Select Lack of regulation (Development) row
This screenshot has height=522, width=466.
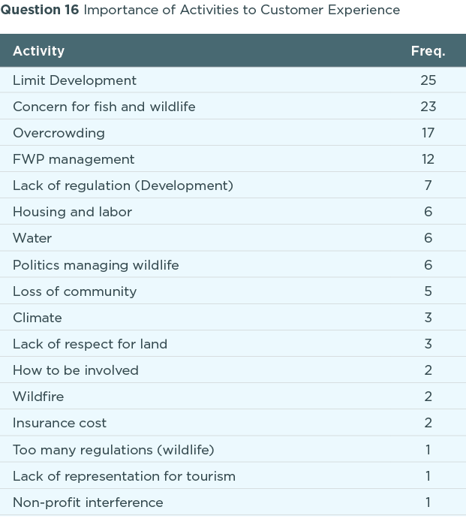pos(123,186)
